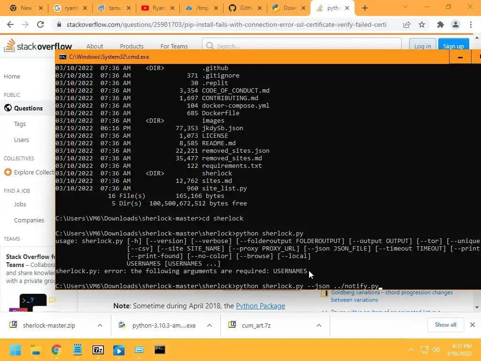Open the Notepad icon in the taskbar
Screen dimensions: 481x361
tap(78, 350)
